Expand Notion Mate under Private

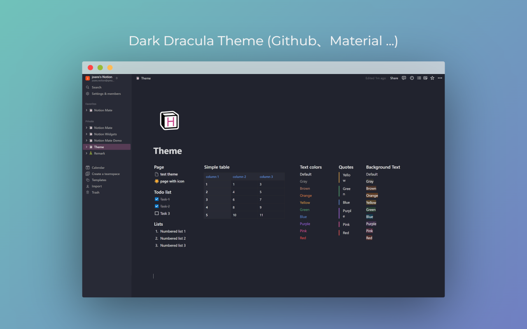pos(86,128)
